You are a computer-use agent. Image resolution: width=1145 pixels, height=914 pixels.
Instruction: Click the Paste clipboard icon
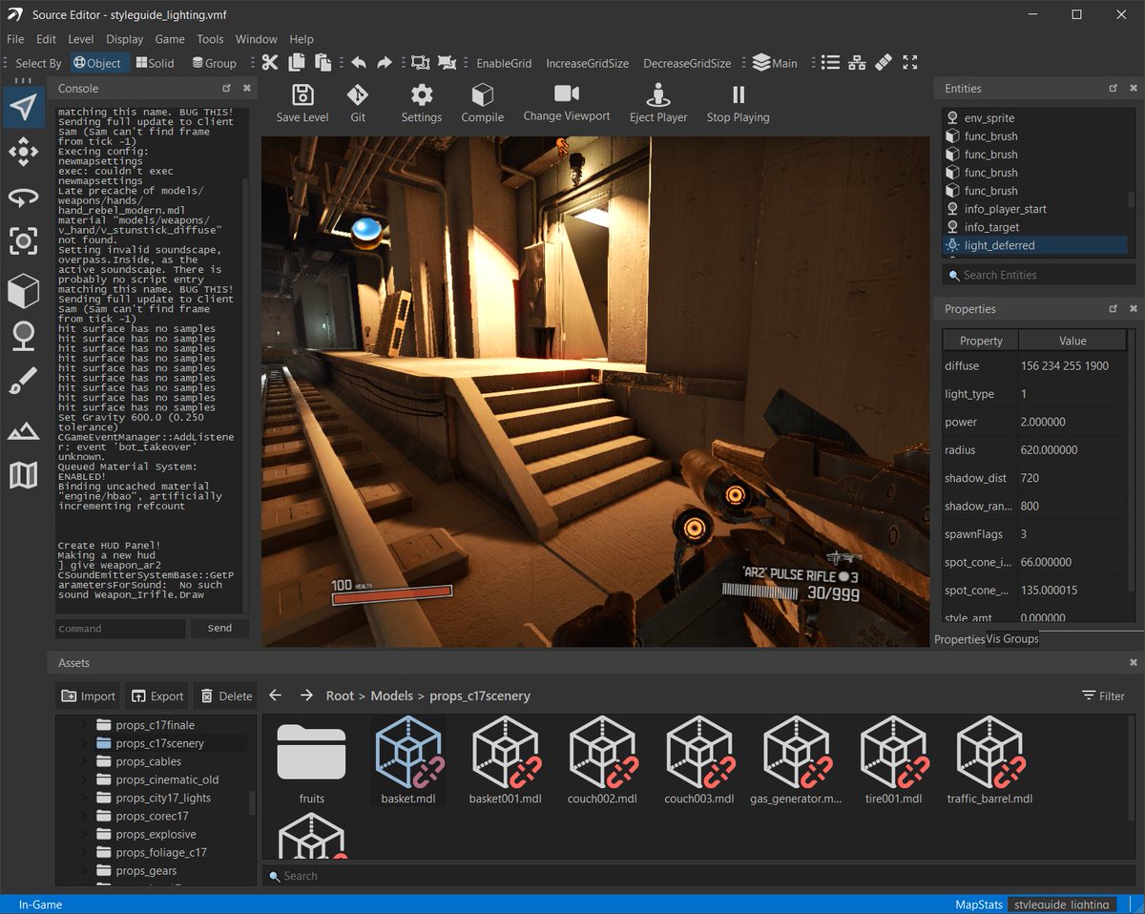pyautogui.click(x=323, y=63)
